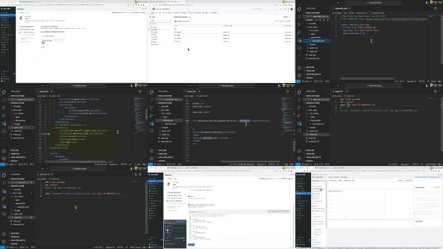Image resolution: width=443 pixels, height=249 pixels.
Task: Click remote indicator in newrelic.yml window status bar
Action: point(298,81)
